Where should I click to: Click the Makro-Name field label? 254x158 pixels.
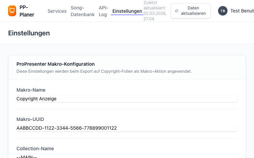31,90
